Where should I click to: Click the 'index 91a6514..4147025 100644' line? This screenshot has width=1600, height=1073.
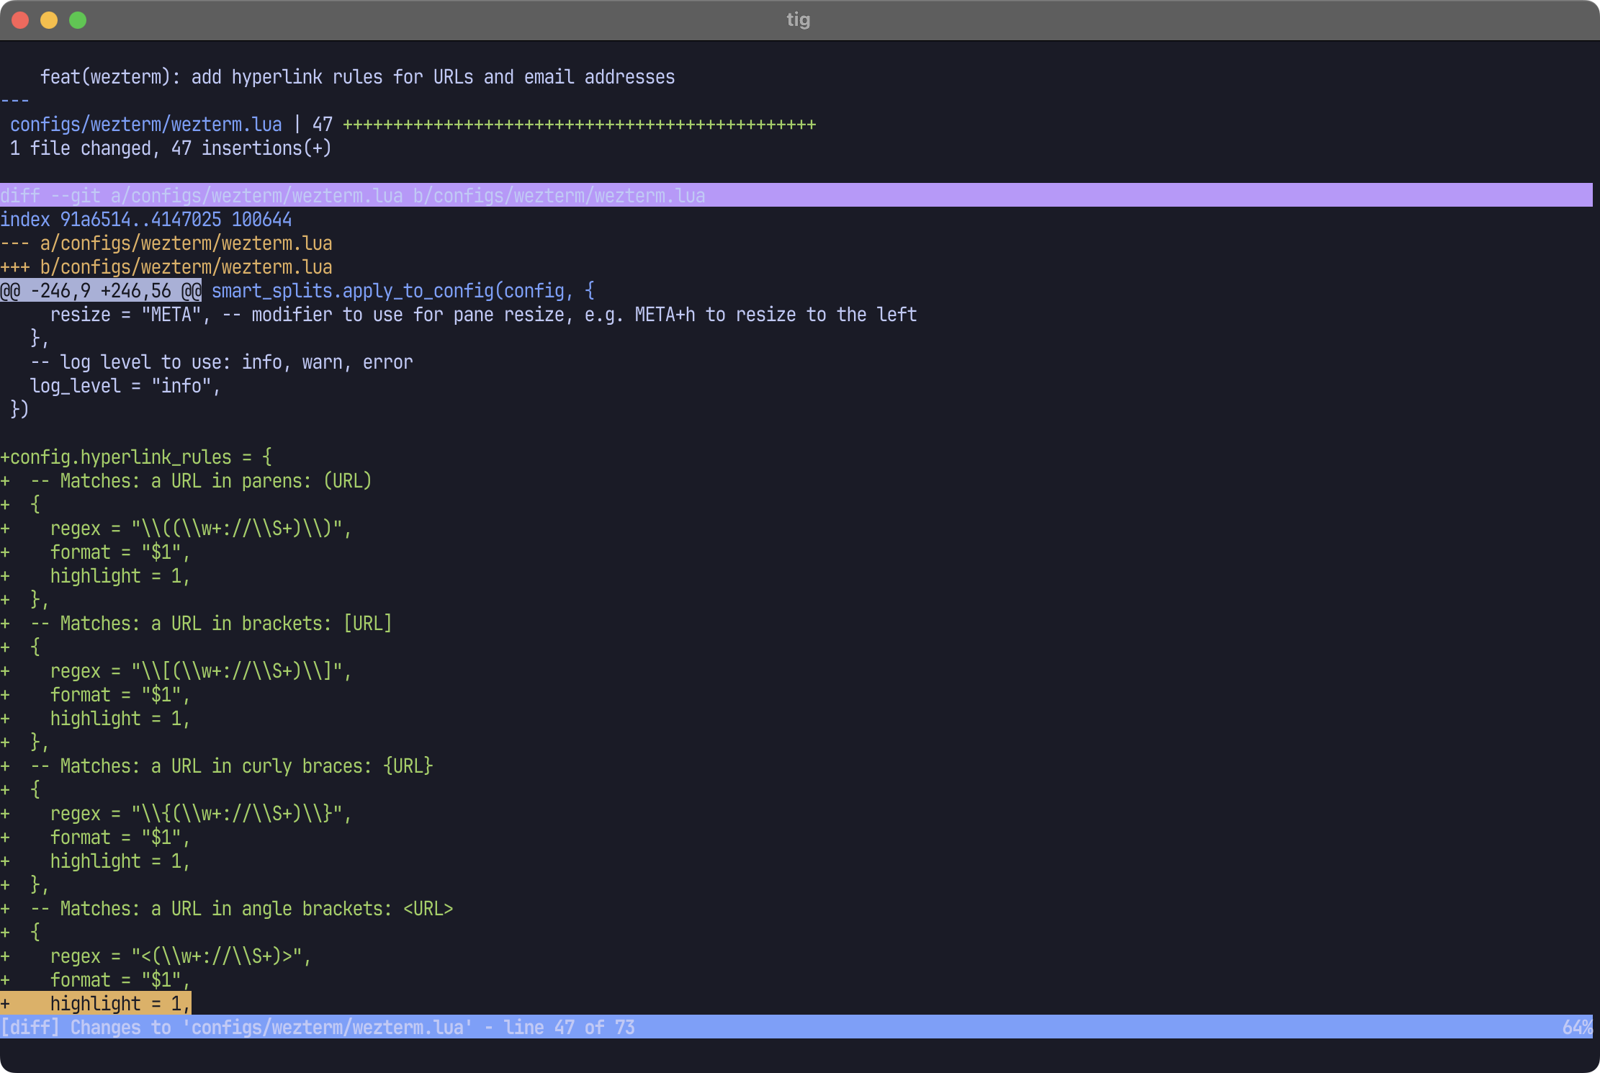tap(146, 220)
